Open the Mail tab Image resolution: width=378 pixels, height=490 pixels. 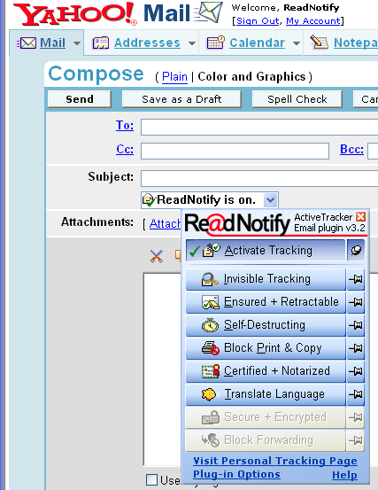coord(52,43)
